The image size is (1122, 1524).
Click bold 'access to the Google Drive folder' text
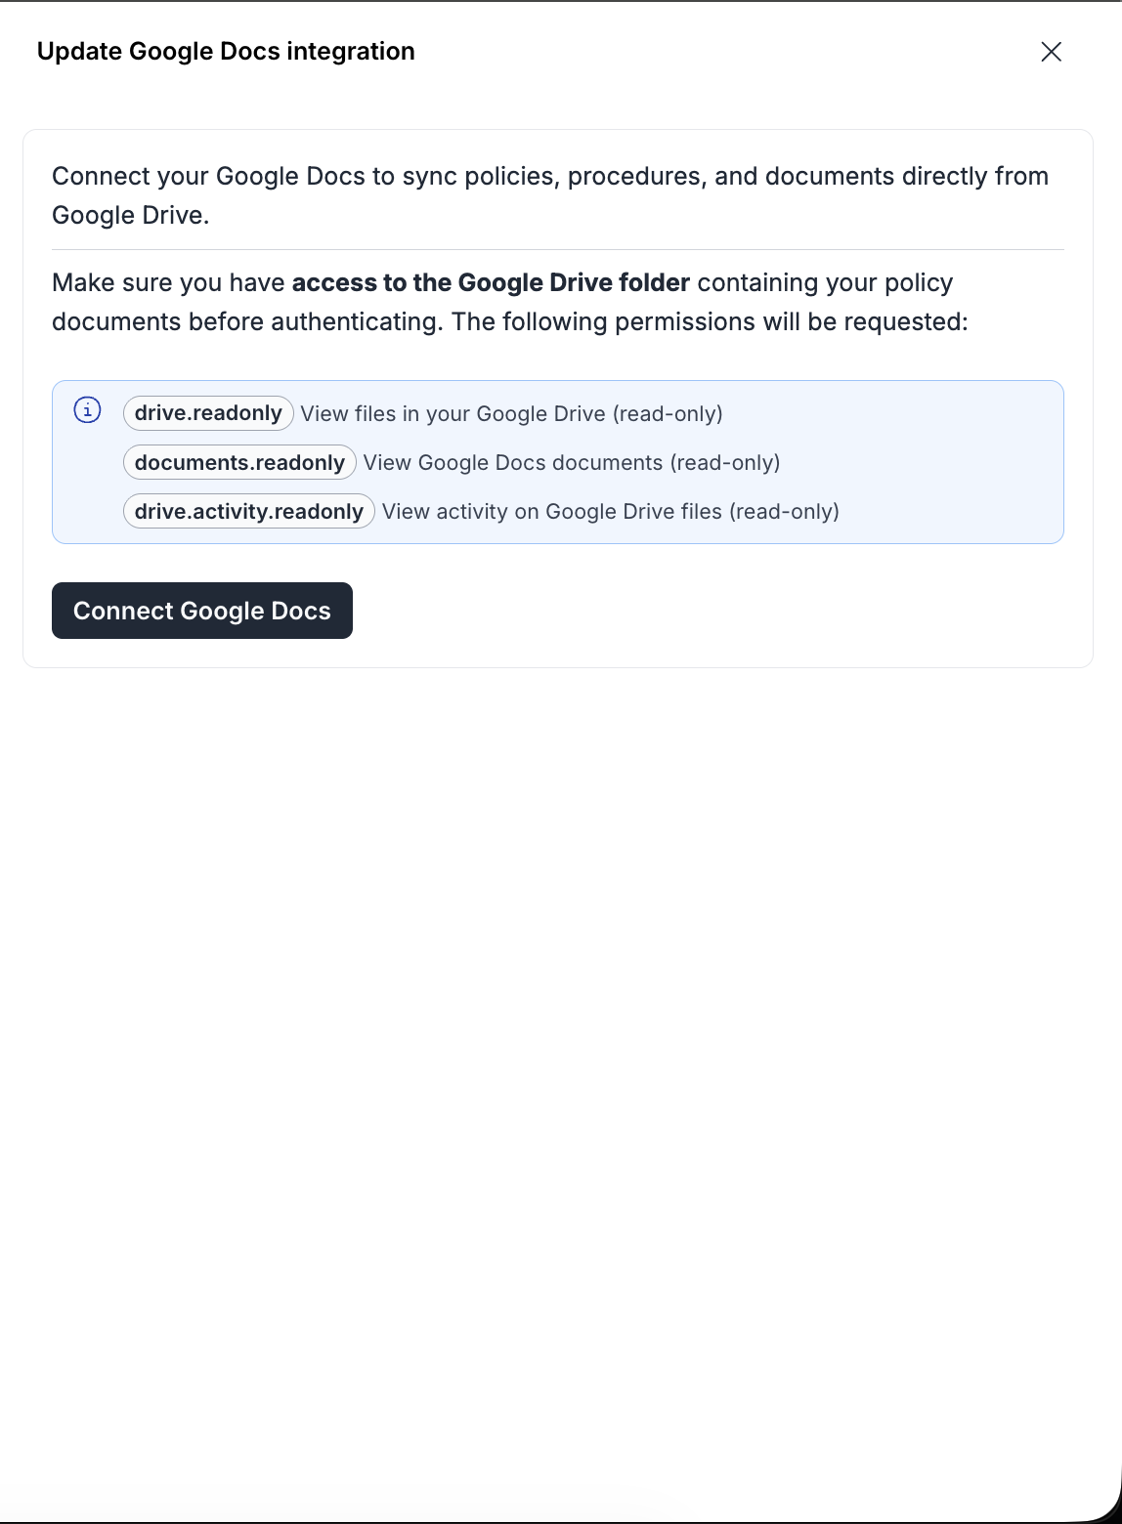[491, 283]
